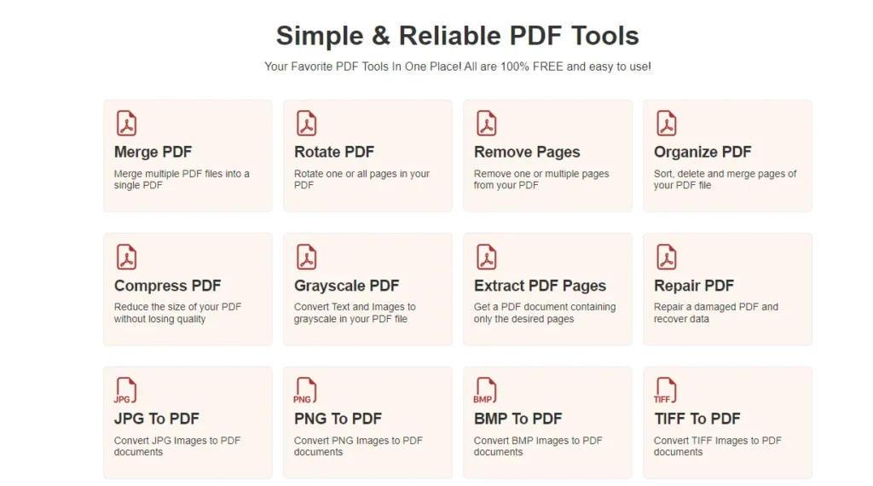Click 'Get a PDF document containing' description

(545, 313)
